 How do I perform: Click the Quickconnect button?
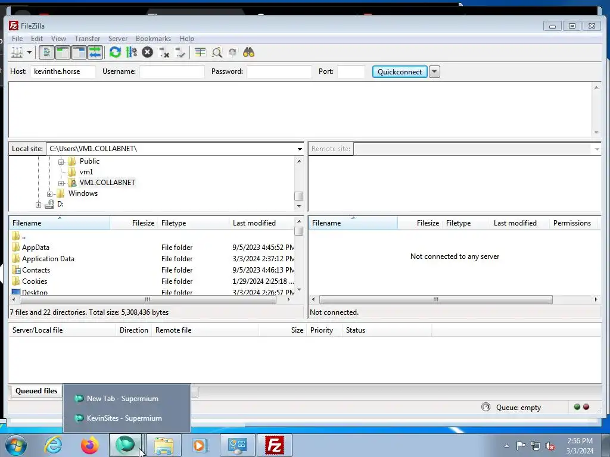400,71
